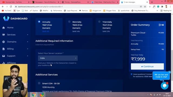Open the Server Location dropdown
This screenshot has height=97, width=173.
click(x=58, y=58)
